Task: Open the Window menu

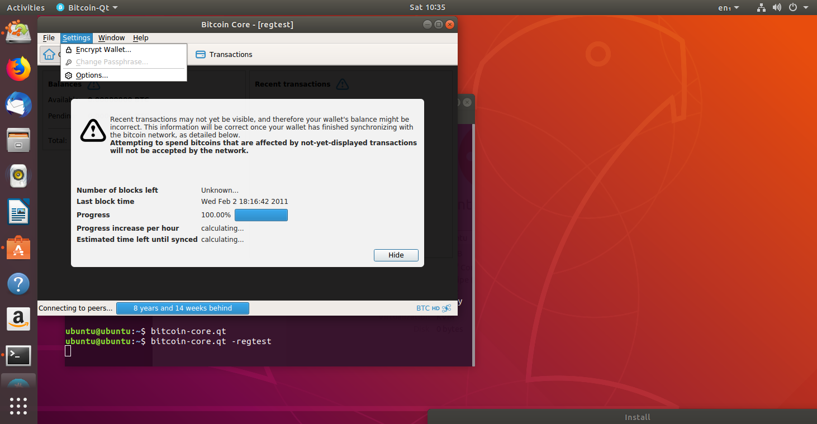Action: pos(111,38)
